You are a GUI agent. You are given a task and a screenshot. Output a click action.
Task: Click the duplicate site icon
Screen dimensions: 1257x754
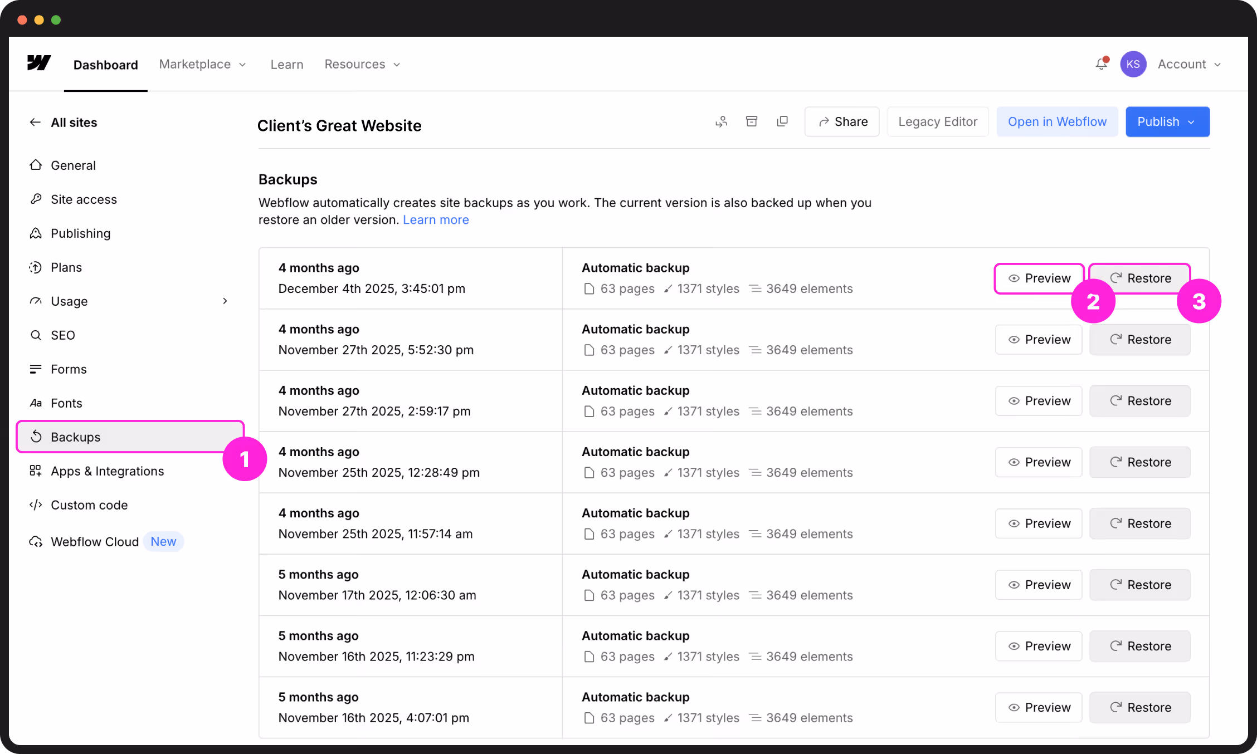point(782,121)
